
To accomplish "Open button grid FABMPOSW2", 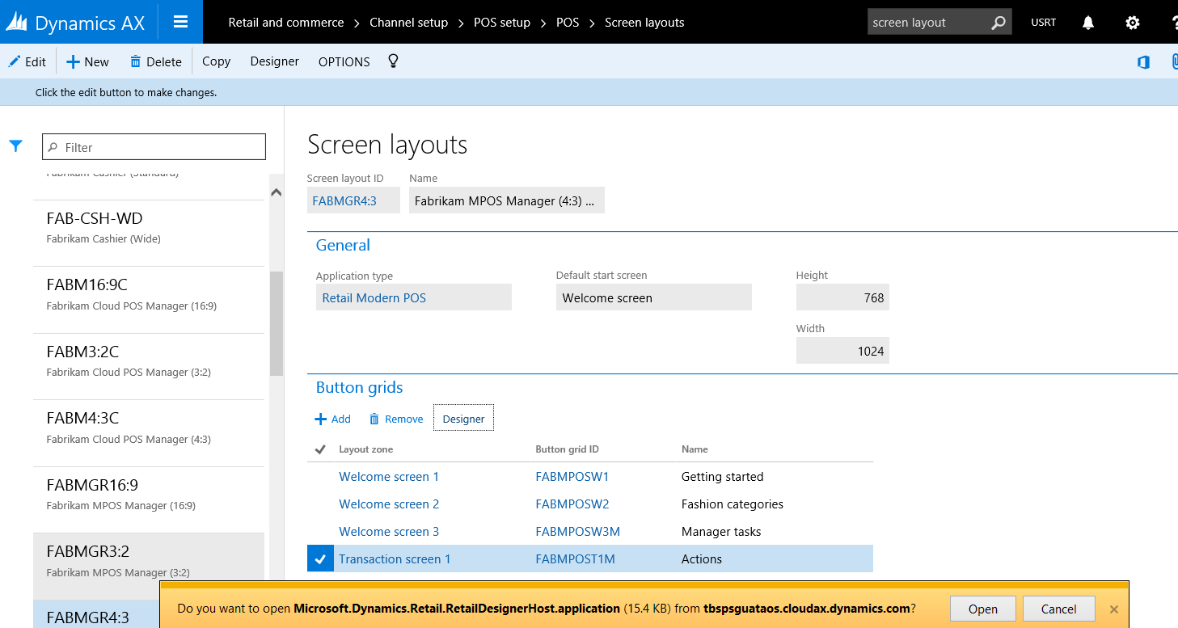I will pos(572,504).
